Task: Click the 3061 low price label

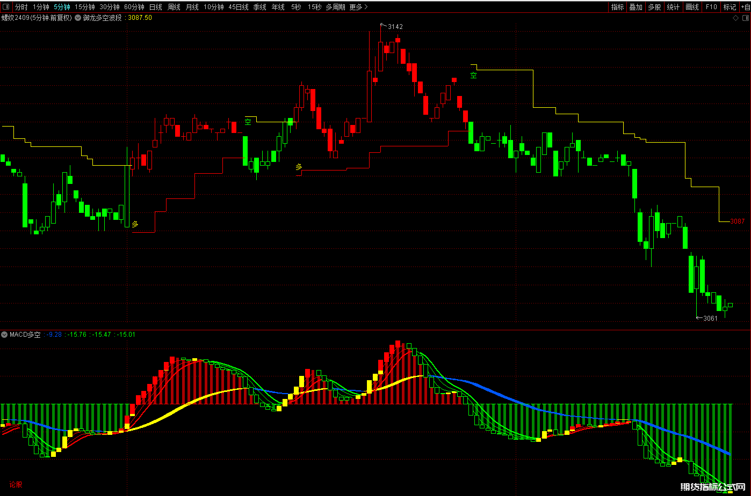Action: click(710, 319)
